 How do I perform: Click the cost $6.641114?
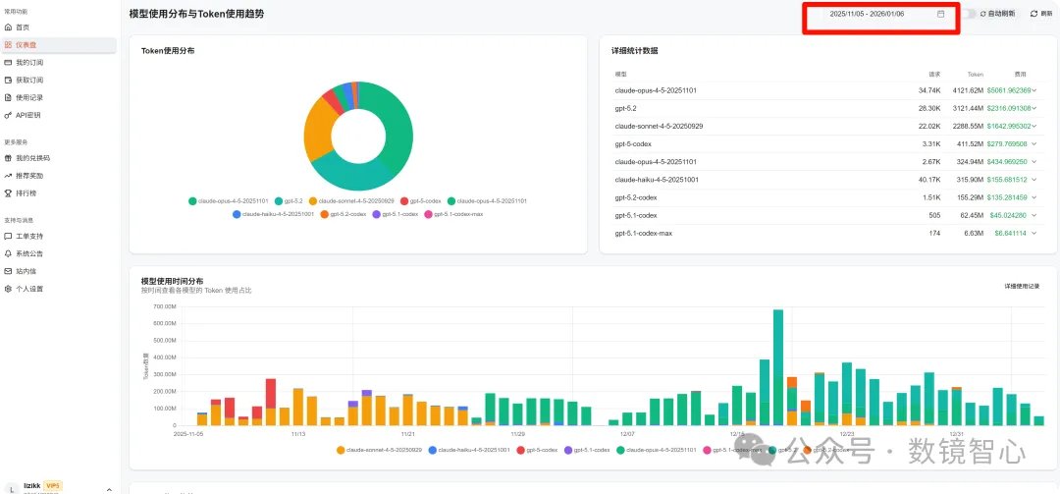coord(1011,233)
